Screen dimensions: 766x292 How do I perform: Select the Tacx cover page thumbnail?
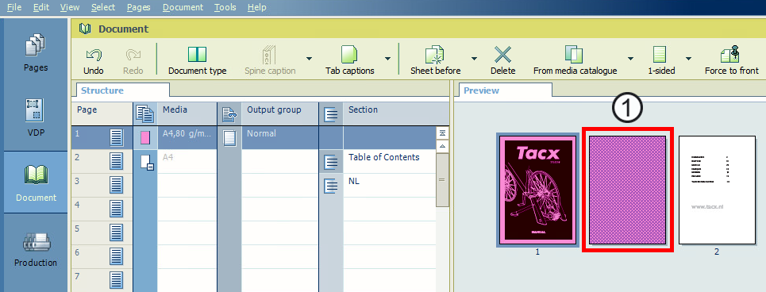537,190
